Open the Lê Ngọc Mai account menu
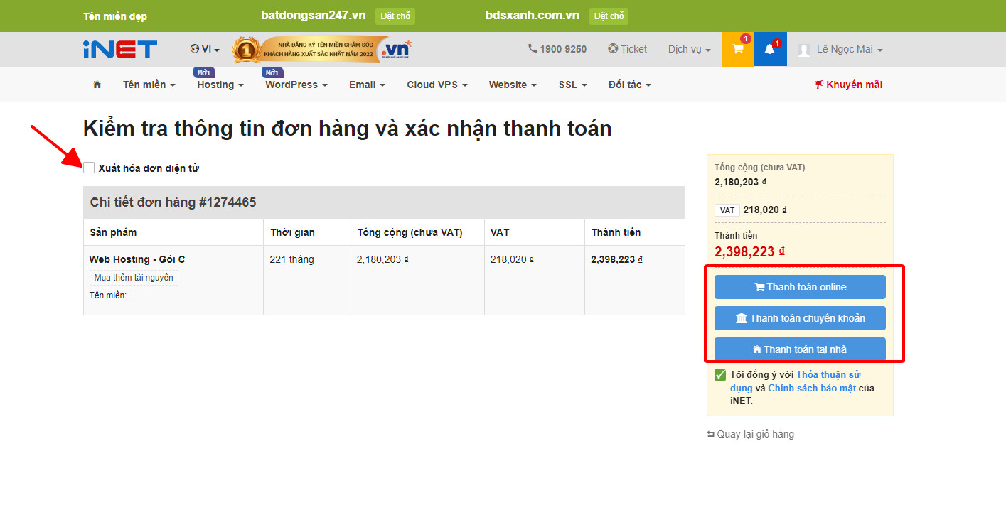 tap(850, 49)
